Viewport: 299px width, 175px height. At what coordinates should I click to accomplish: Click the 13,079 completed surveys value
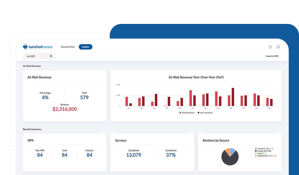click(134, 155)
